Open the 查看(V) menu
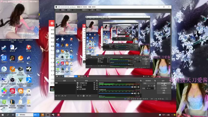The width and height of the screenshot is (208, 117). point(69,10)
